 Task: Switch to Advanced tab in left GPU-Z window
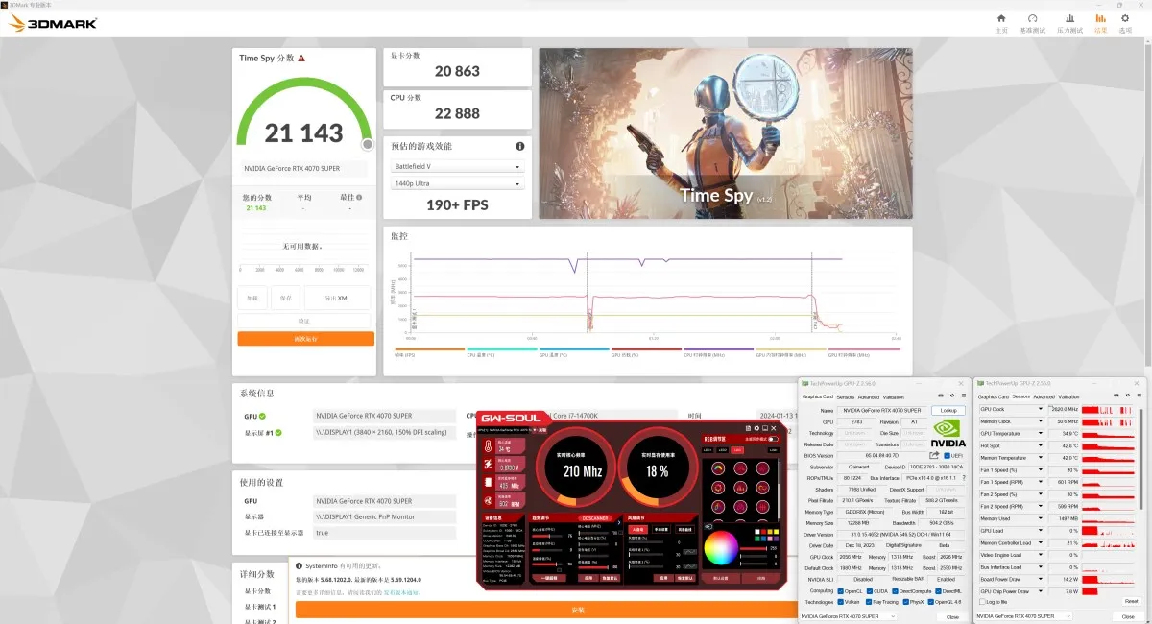(869, 397)
